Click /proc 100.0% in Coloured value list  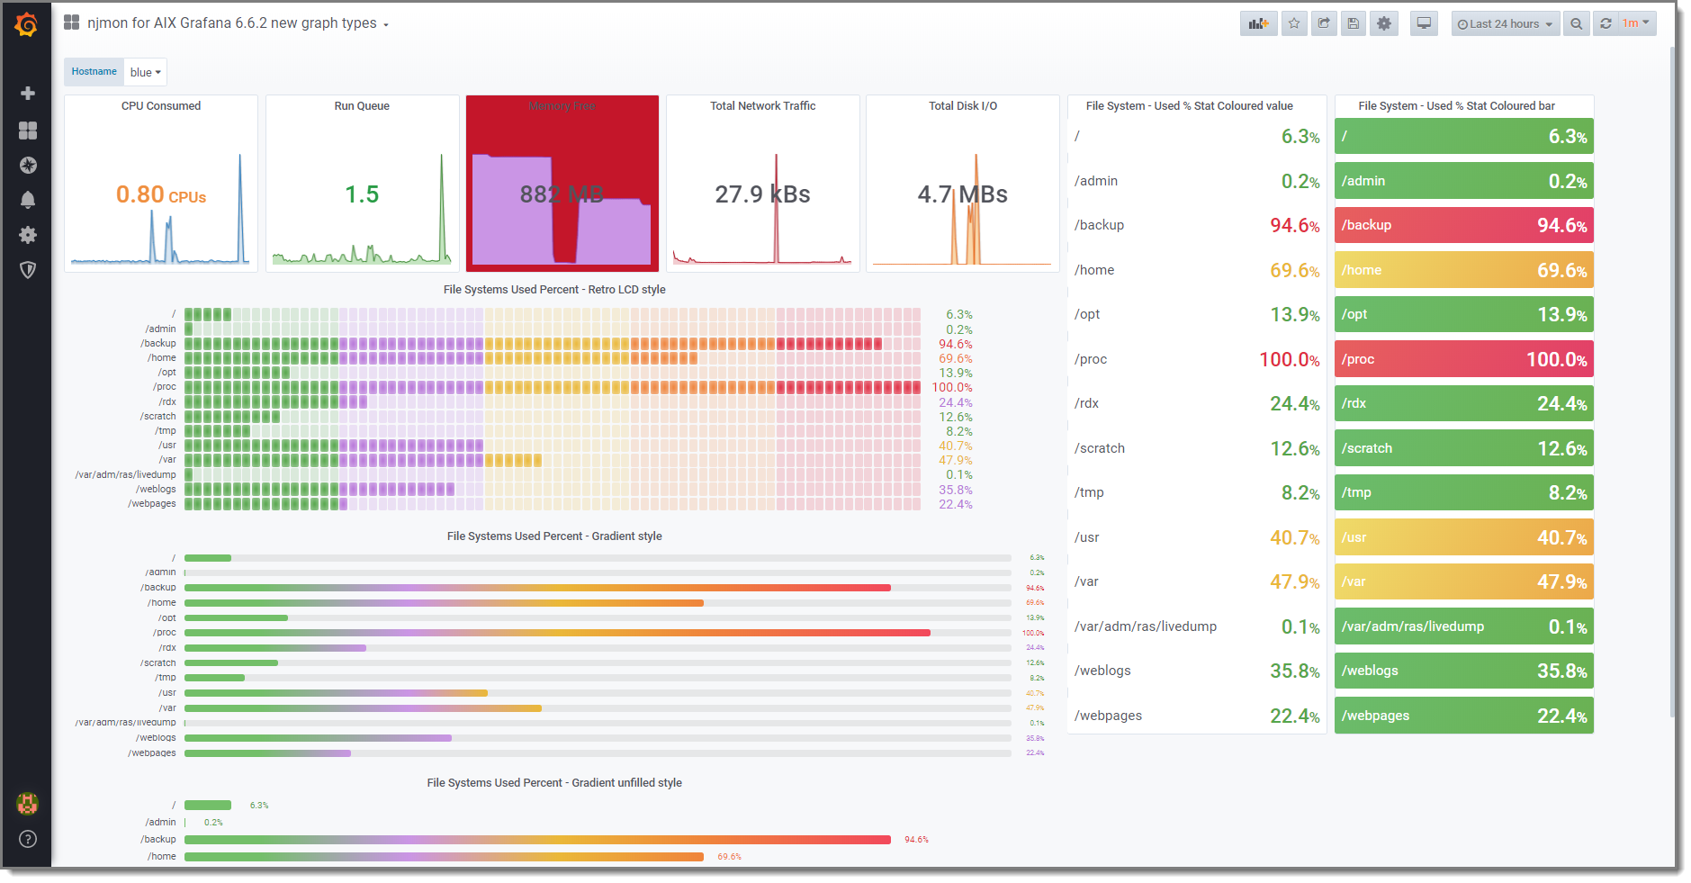(x=1197, y=359)
